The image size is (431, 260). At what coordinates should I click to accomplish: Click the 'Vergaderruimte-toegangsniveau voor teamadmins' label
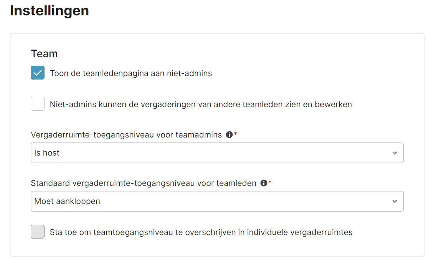[x=126, y=135]
